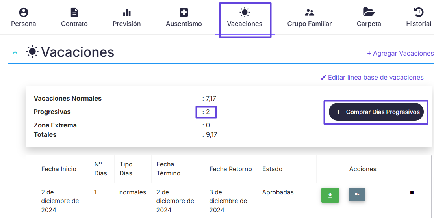Click the Grupo Familiar people icon
Image resolution: width=434 pixels, height=218 pixels.
click(310, 13)
